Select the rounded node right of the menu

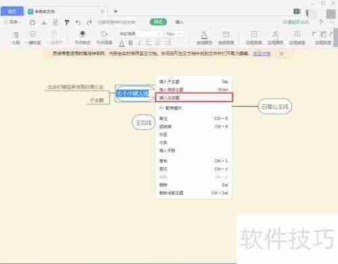tap(275, 106)
